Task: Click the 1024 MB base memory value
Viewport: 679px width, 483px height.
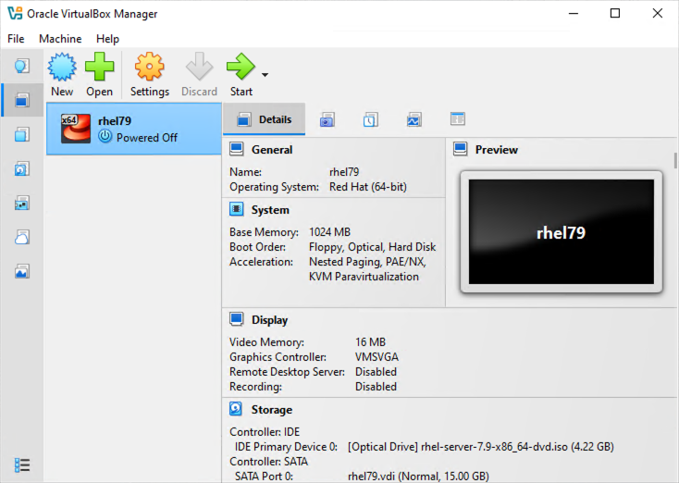Action: 329,232
